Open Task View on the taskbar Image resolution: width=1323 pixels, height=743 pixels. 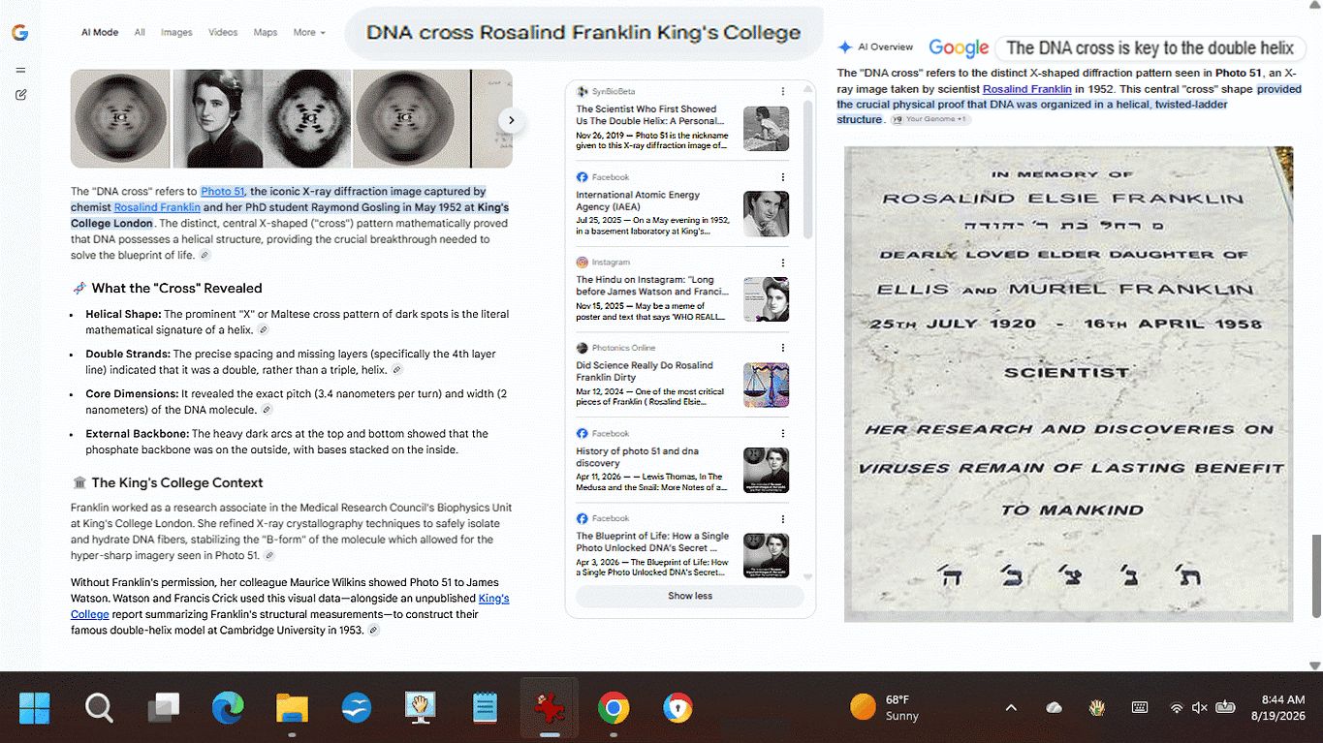click(x=163, y=708)
